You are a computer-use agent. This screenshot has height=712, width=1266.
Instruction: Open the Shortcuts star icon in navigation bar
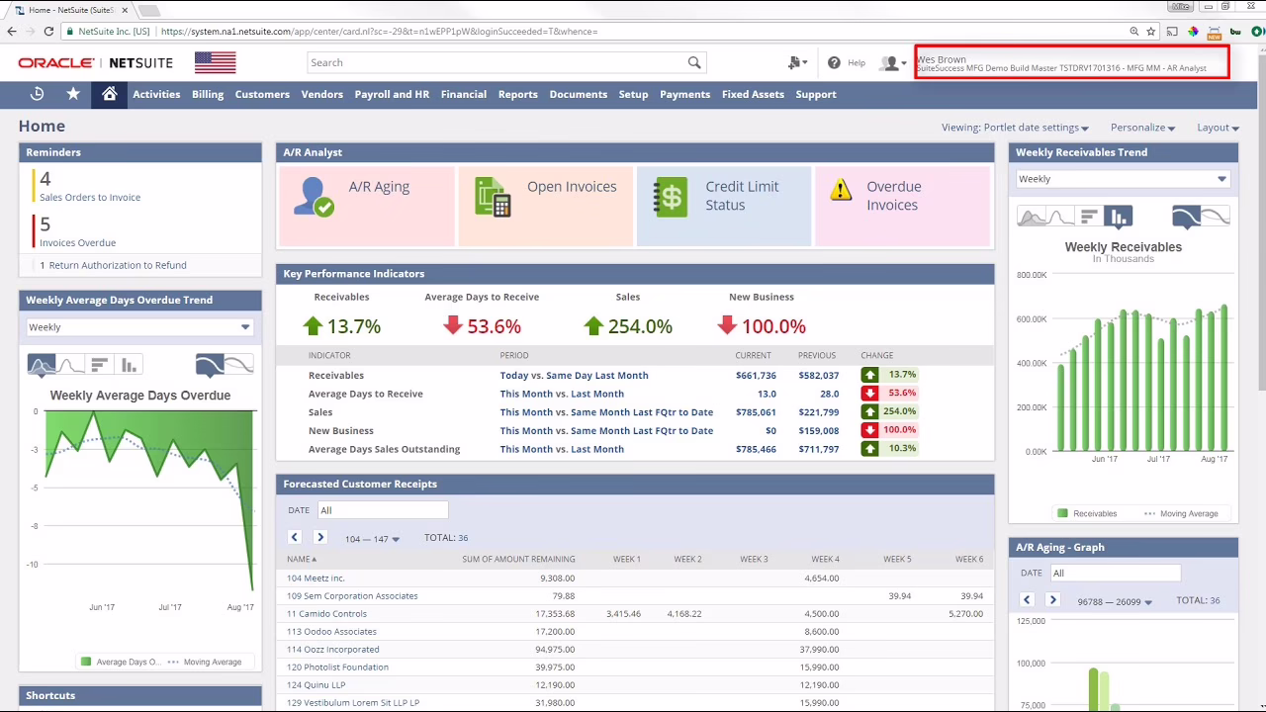(x=73, y=94)
